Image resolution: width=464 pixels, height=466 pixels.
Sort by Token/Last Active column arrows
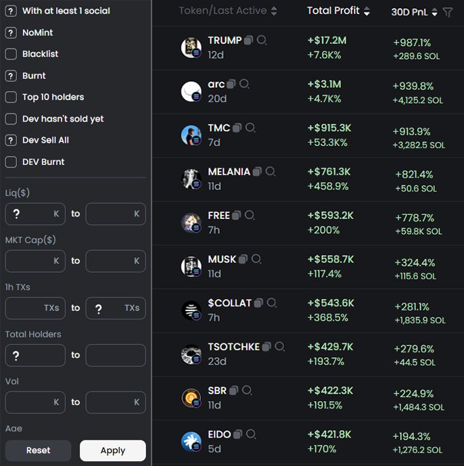coord(274,11)
